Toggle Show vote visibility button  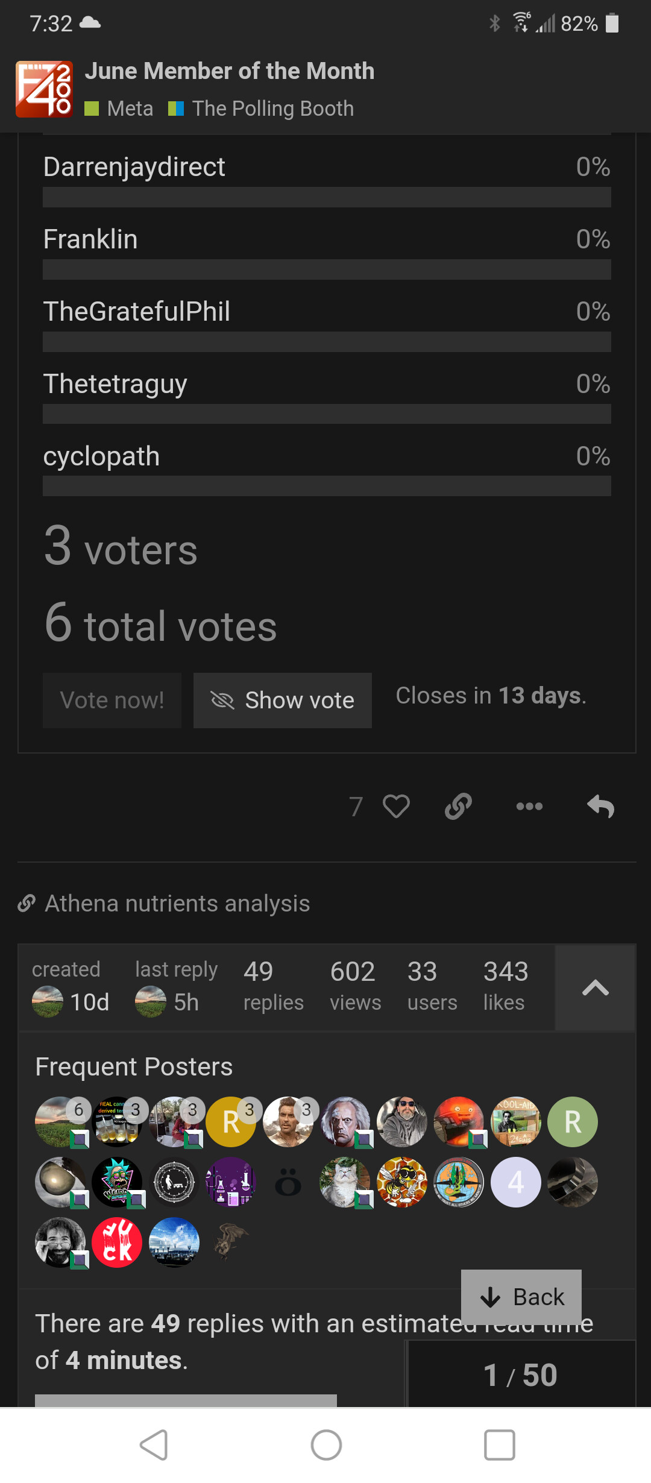click(282, 701)
